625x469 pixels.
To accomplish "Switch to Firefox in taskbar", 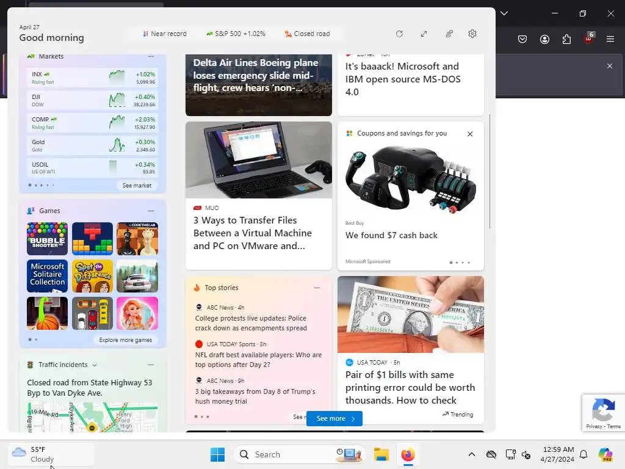I will coord(408,454).
